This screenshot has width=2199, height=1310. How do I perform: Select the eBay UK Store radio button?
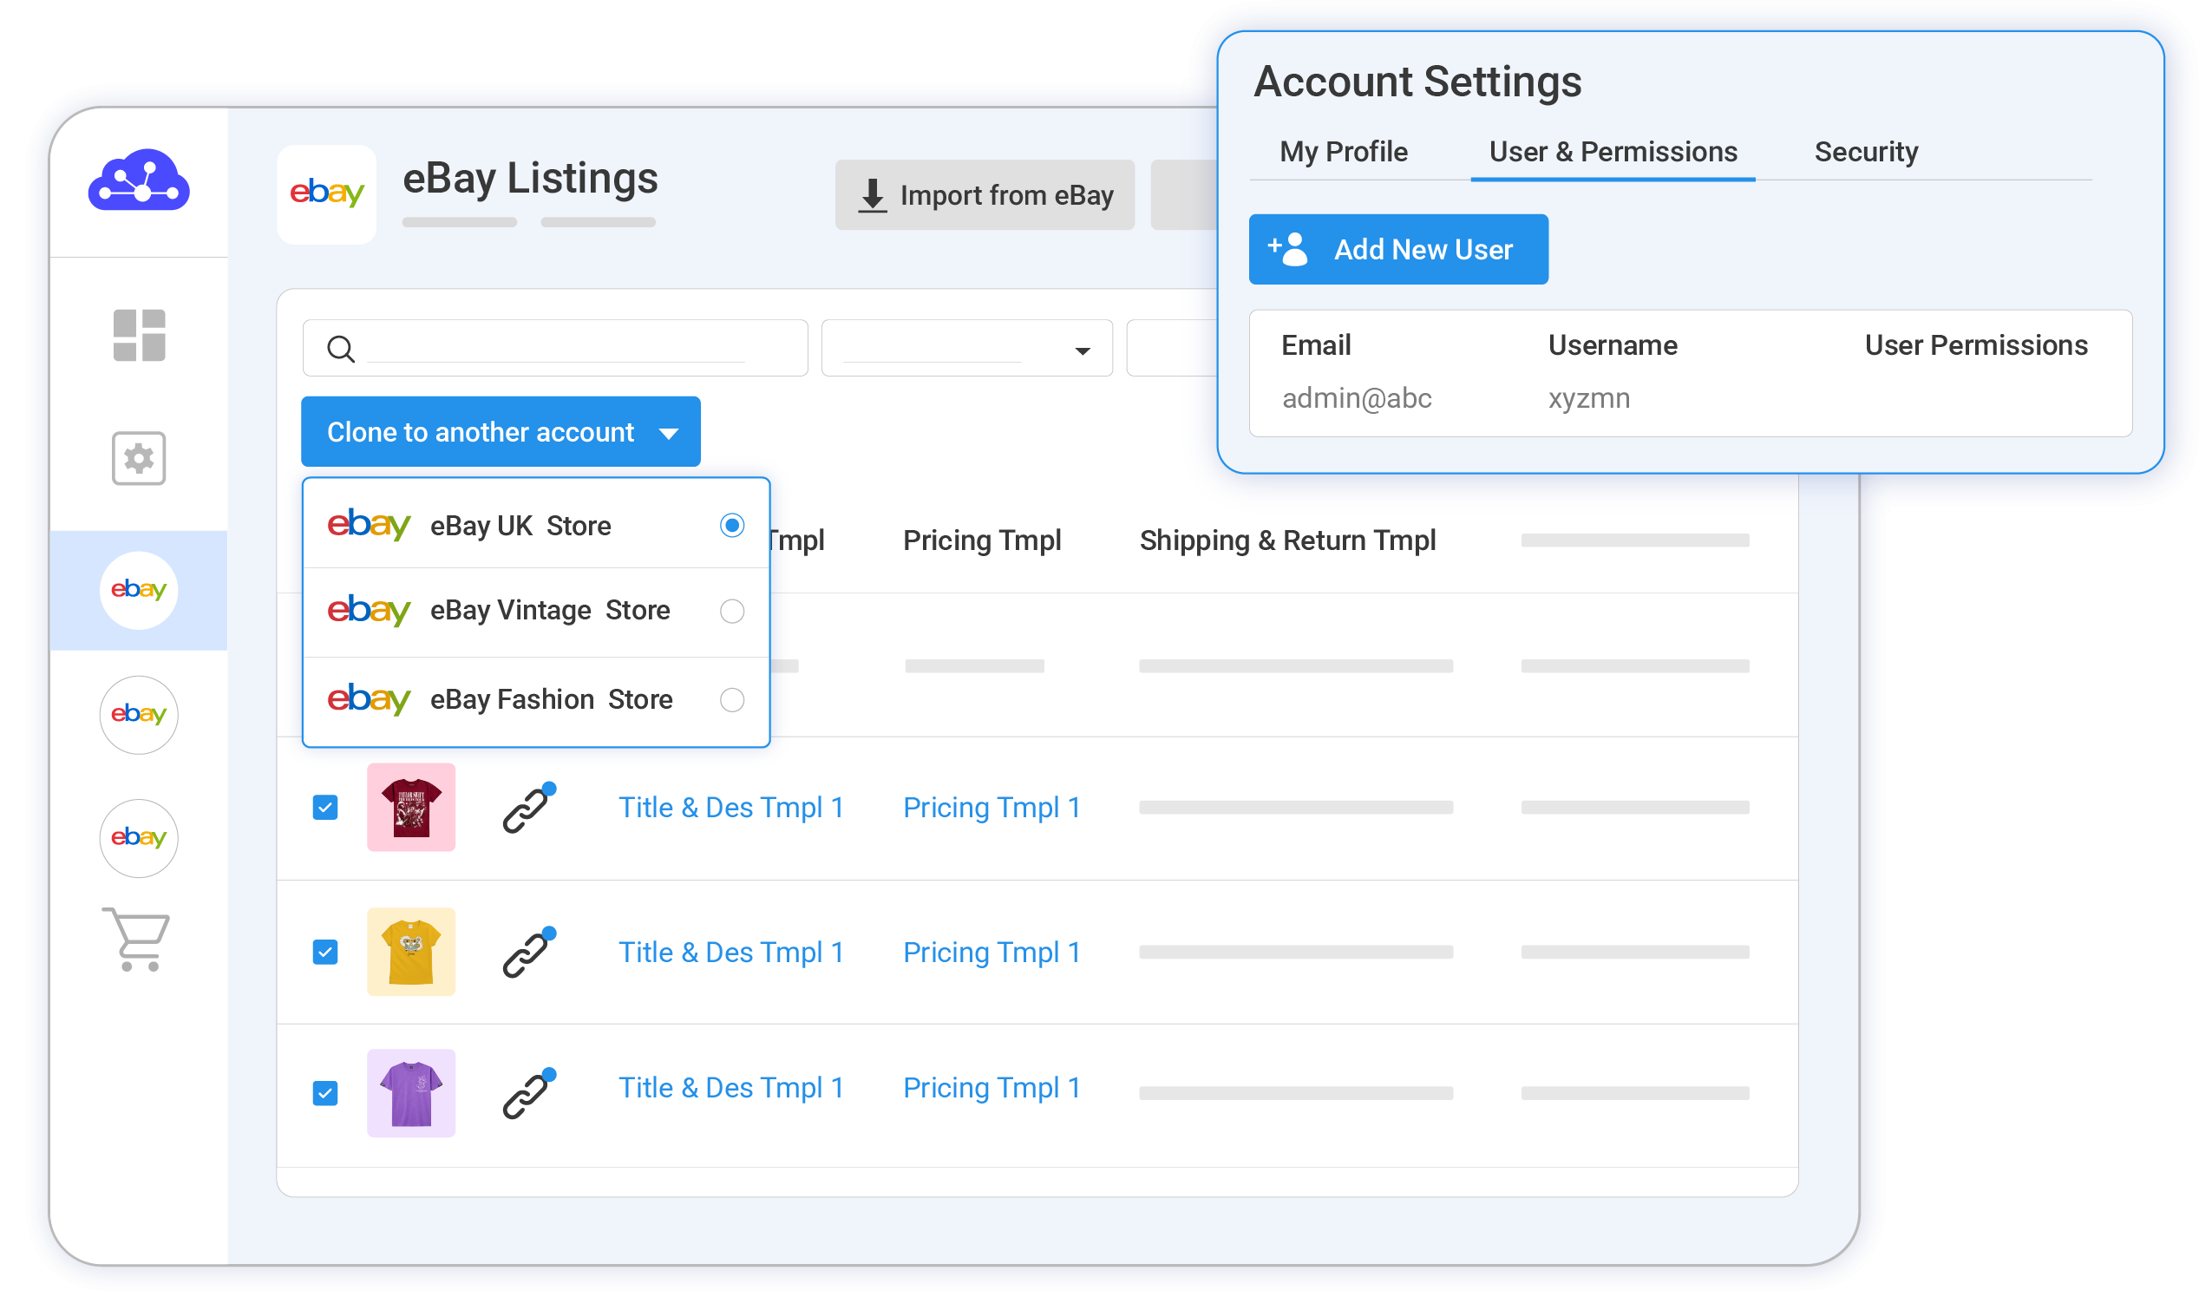[732, 526]
